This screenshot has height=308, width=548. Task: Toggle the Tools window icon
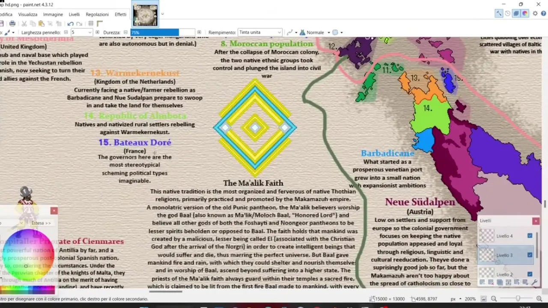point(499,13)
